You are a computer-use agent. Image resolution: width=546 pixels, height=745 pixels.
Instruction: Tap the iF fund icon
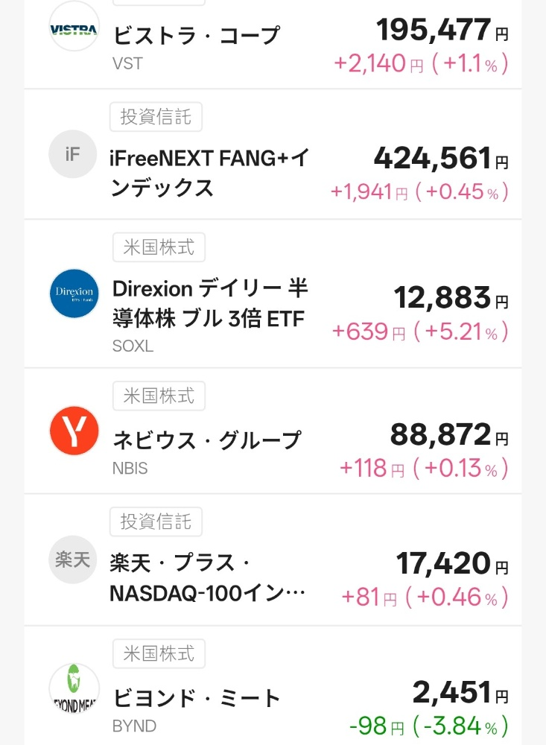[x=73, y=154]
